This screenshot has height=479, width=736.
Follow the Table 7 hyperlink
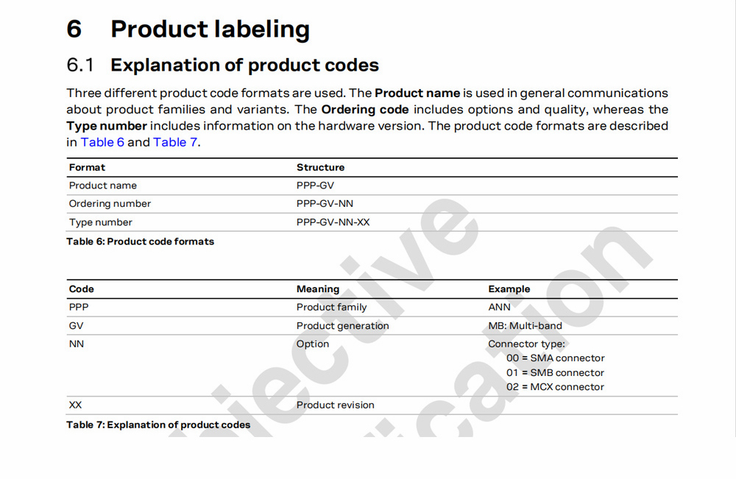click(174, 142)
